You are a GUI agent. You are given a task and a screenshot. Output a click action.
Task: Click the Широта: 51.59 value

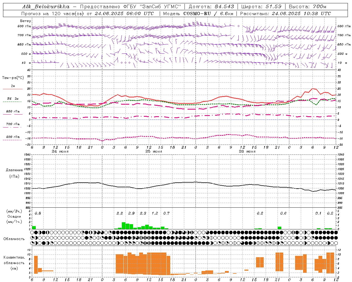click(261, 7)
